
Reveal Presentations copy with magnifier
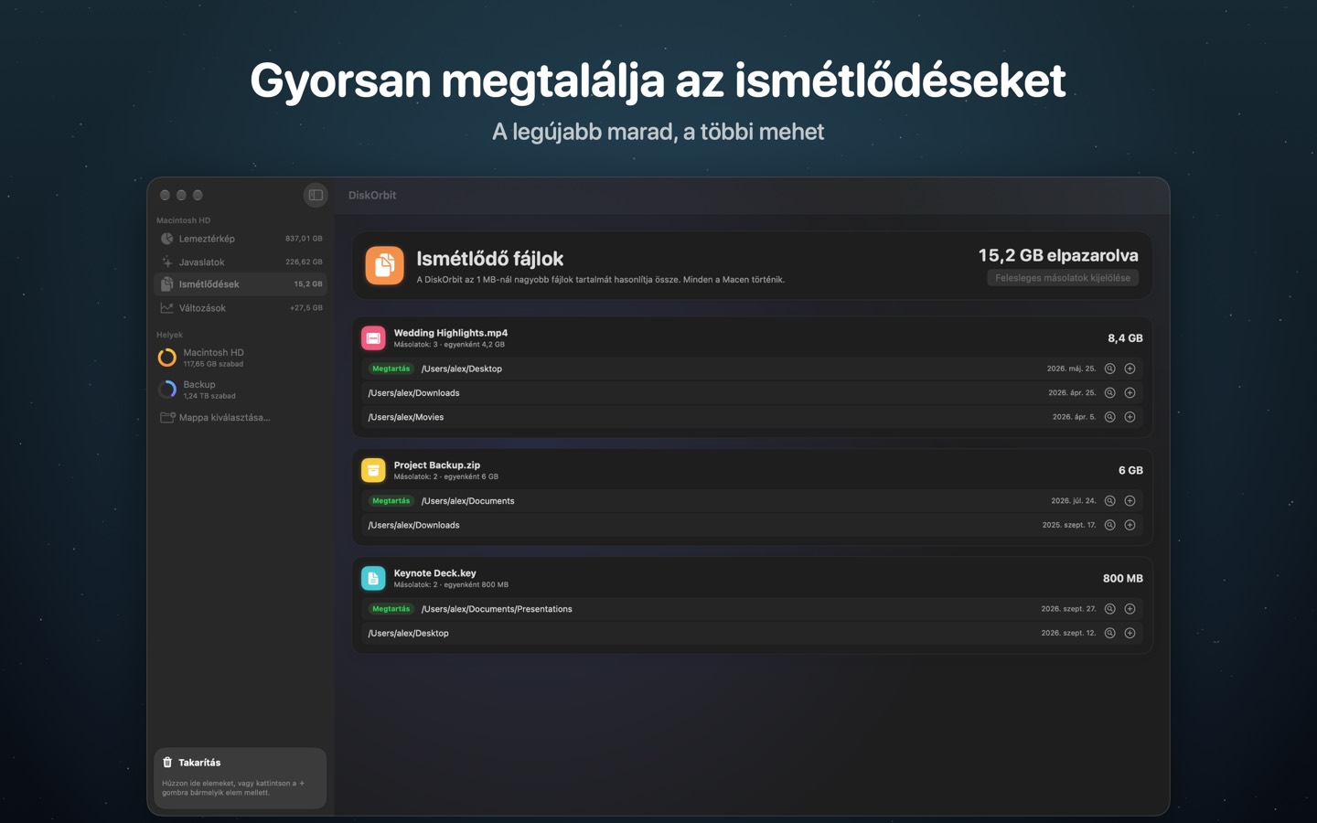tap(1109, 609)
